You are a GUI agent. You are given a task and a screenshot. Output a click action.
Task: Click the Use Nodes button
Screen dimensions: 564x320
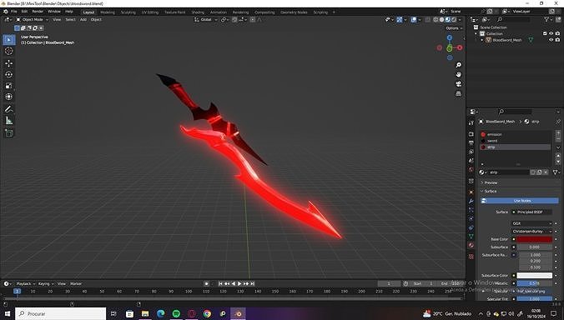click(520, 201)
